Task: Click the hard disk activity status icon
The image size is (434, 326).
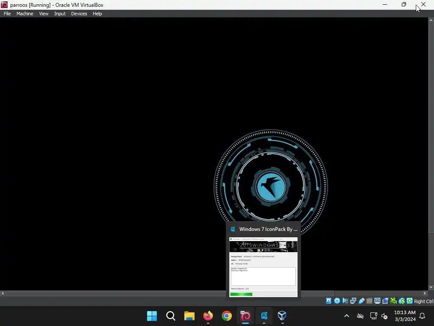Action: tap(328, 301)
